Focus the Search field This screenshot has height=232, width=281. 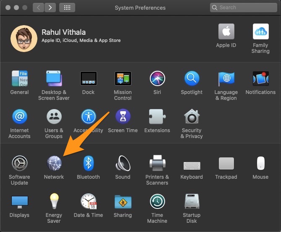pos(244,8)
